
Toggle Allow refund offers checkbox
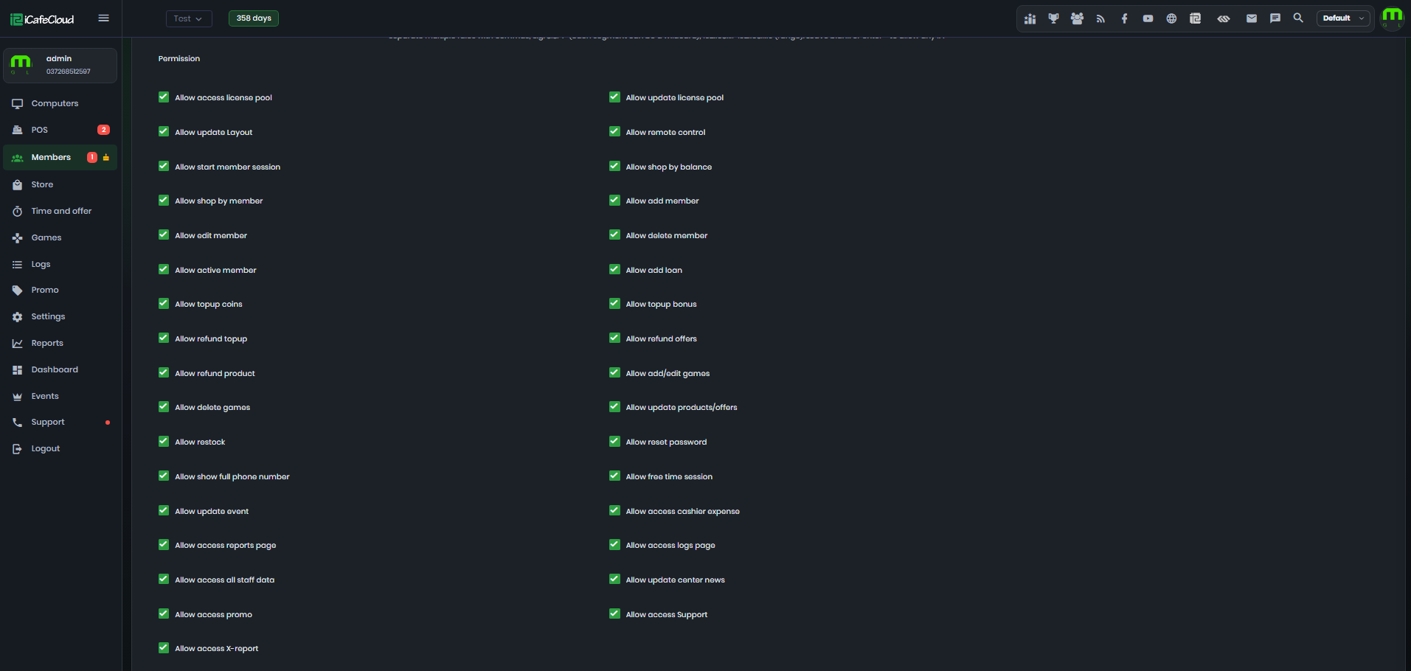click(614, 338)
